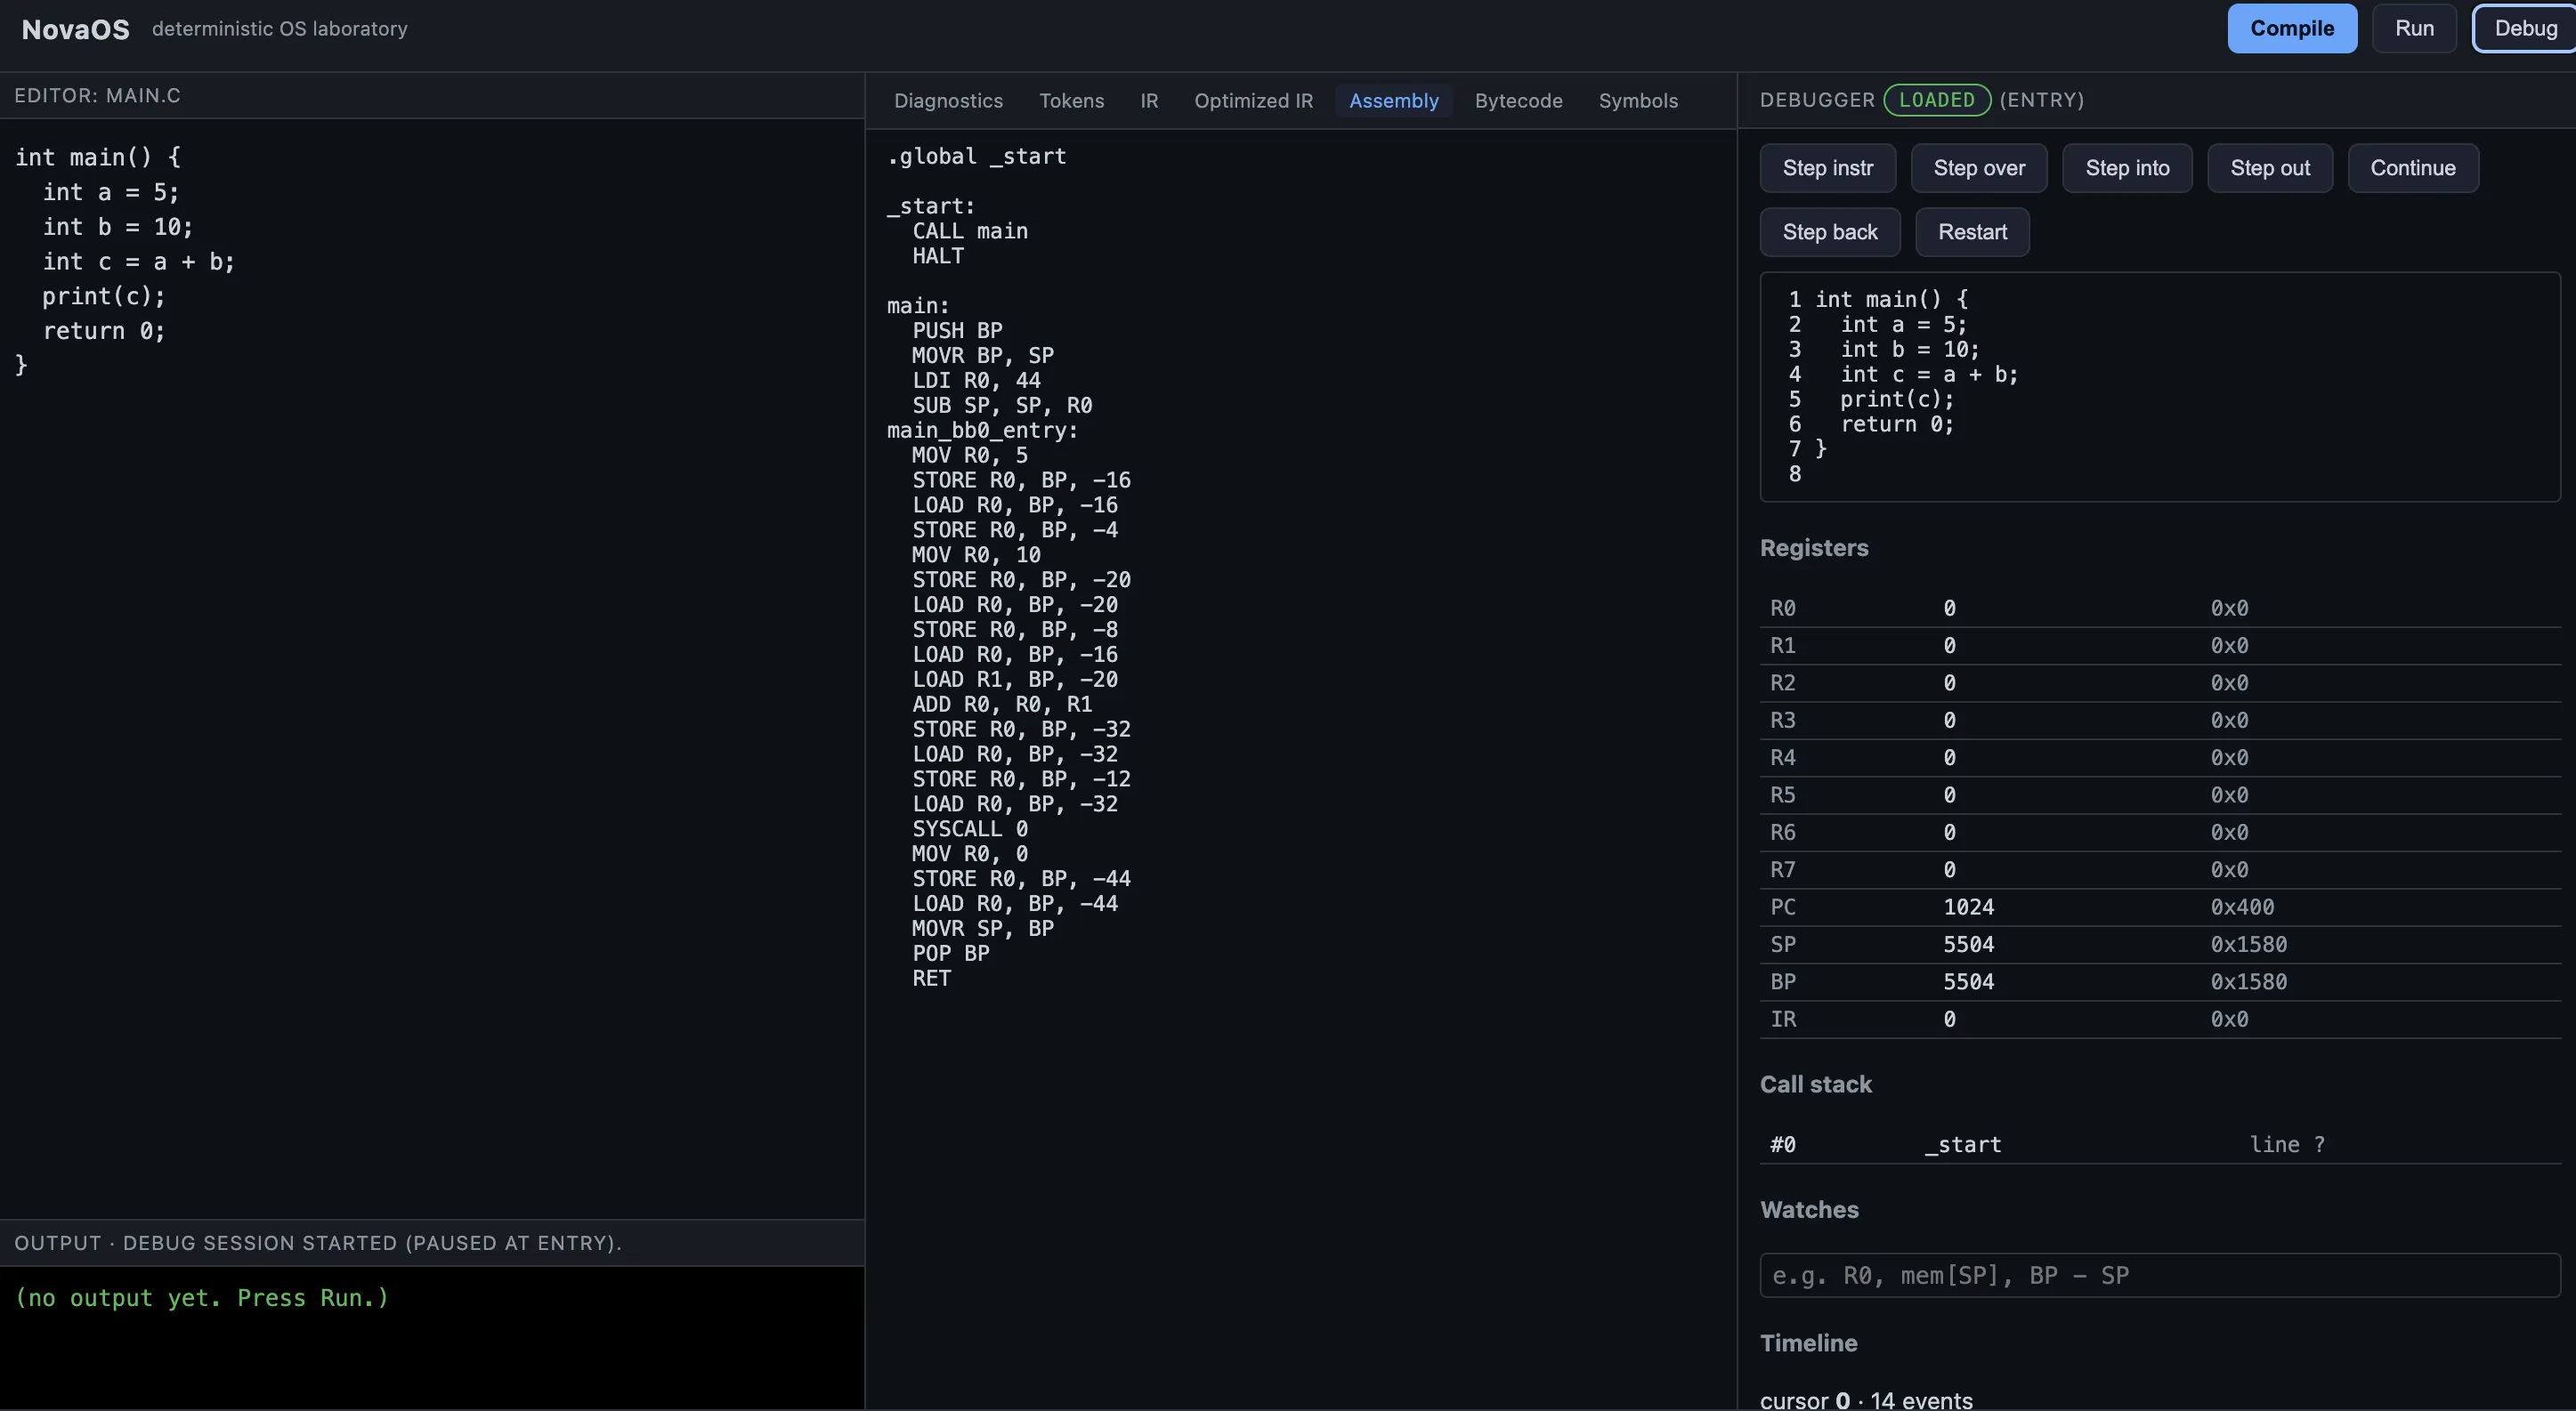Restart the debug session
Image resolution: width=2576 pixels, height=1411 pixels.
click(x=1971, y=232)
